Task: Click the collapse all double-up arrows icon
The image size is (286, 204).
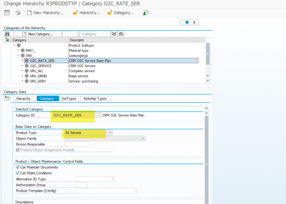Action: point(121,34)
